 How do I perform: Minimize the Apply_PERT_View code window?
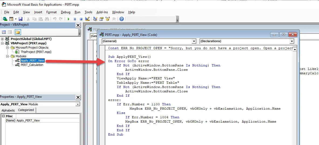[275, 35]
